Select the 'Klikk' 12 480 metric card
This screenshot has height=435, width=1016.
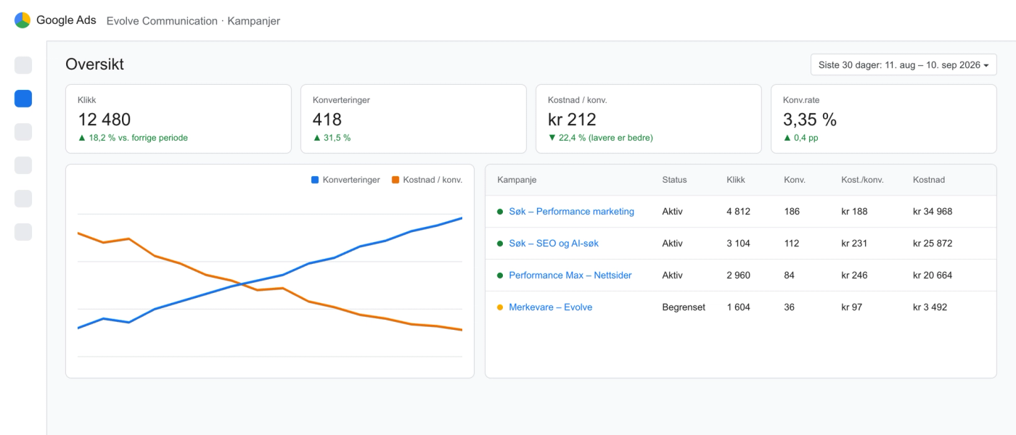(x=179, y=119)
